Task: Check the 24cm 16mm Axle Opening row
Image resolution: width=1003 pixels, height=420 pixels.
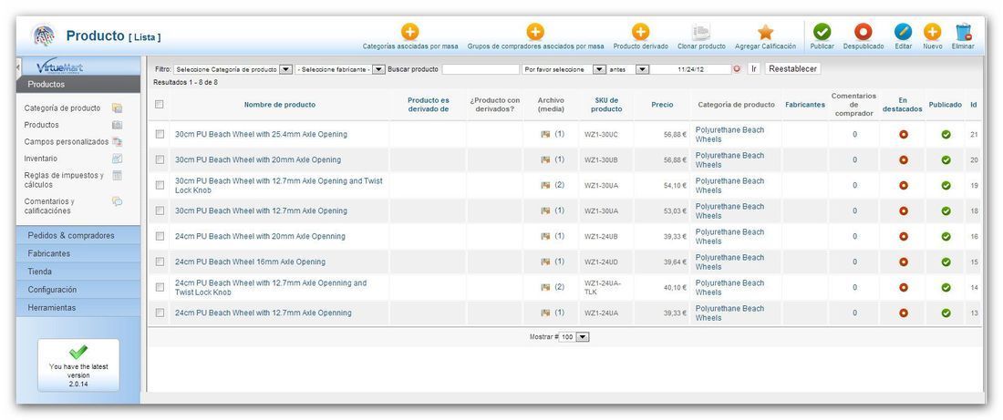Action: tap(160, 261)
